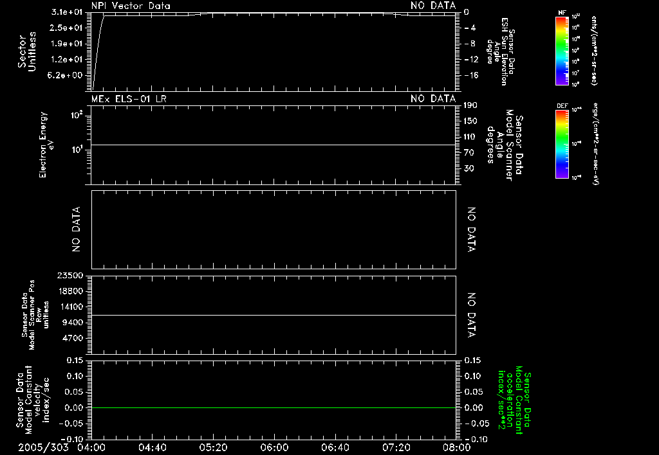Click the '3.1e+01' sector tick label
The image size is (659, 455).
pos(67,12)
